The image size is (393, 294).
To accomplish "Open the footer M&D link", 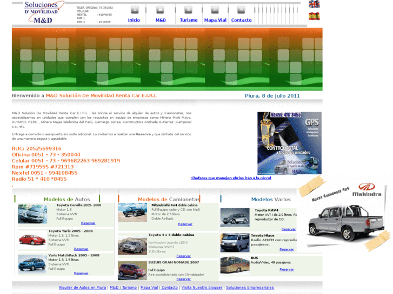I will coord(114,288).
